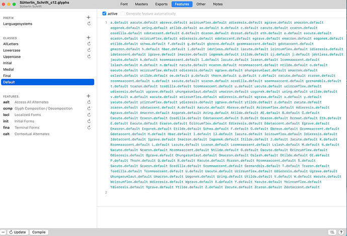Toggle Generate feature automatically checkbox
Image resolution: width=347 pixels, height=236 pixels.
click(123, 14)
